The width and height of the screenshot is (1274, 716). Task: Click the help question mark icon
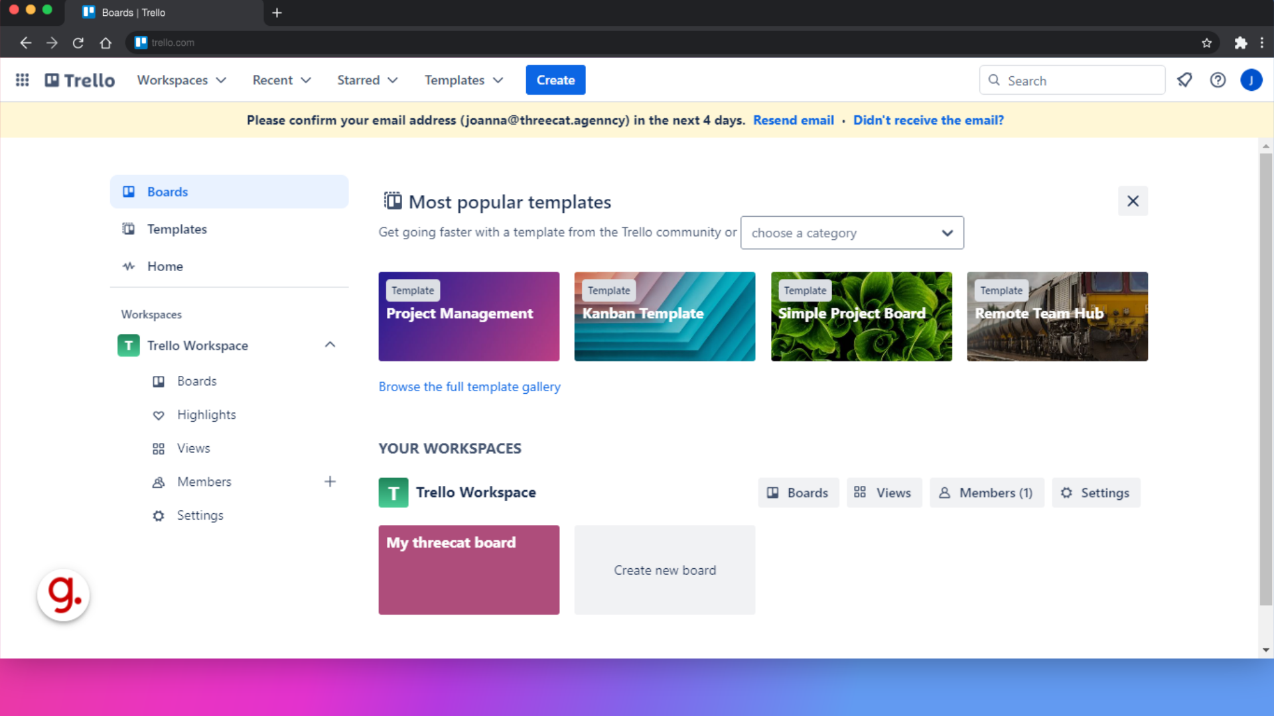point(1217,80)
